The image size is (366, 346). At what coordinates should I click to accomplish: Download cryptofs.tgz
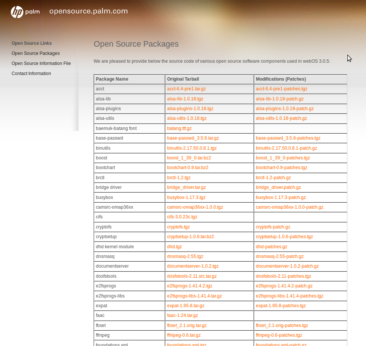(x=178, y=227)
